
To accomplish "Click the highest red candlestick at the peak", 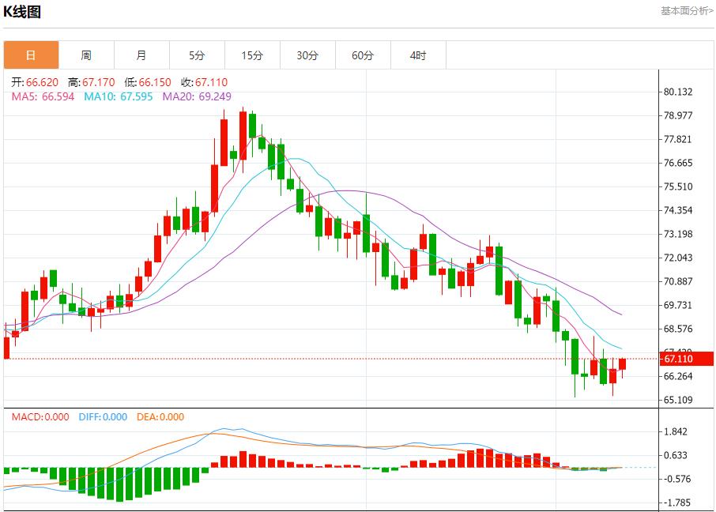I will click(243, 135).
